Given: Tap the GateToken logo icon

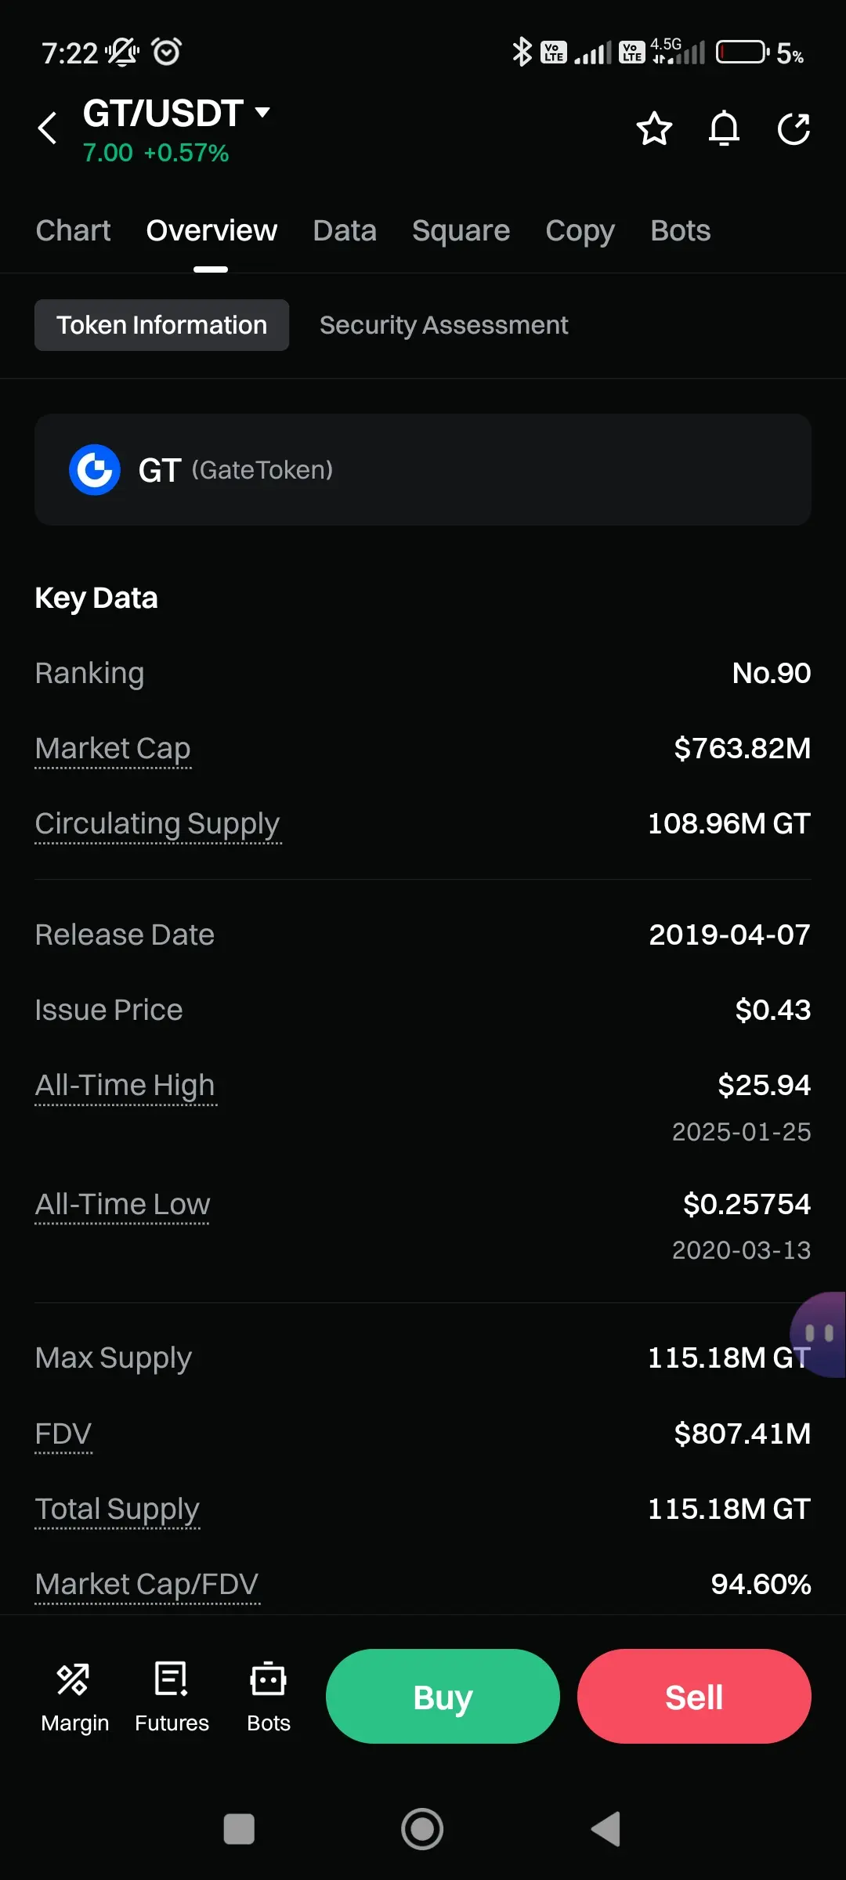Looking at the screenshot, I should click(95, 470).
